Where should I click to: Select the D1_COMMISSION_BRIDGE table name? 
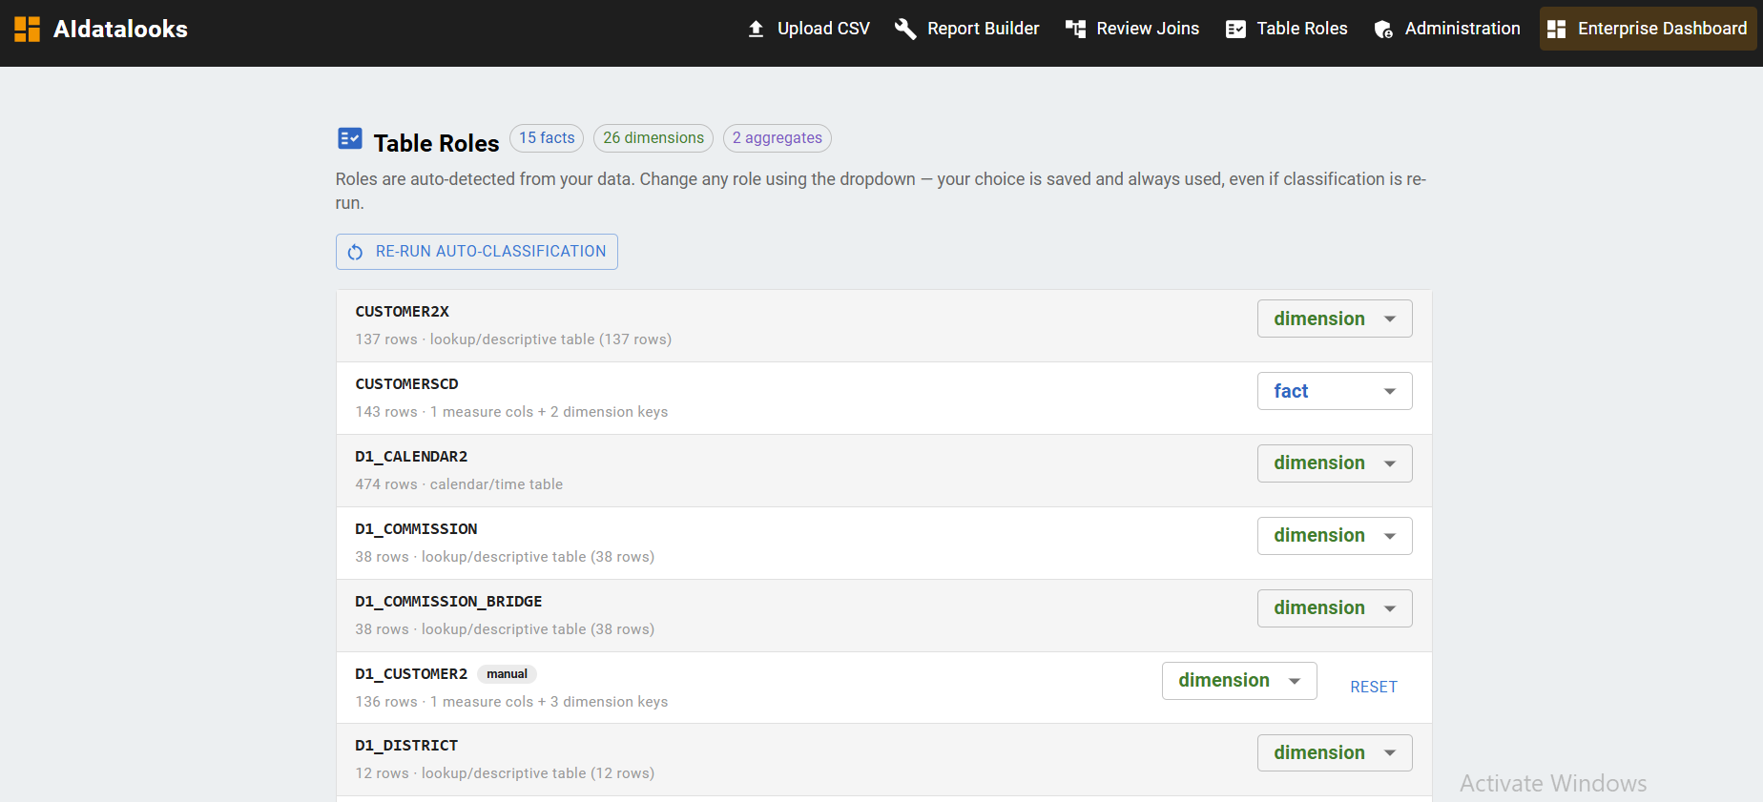click(x=448, y=602)
